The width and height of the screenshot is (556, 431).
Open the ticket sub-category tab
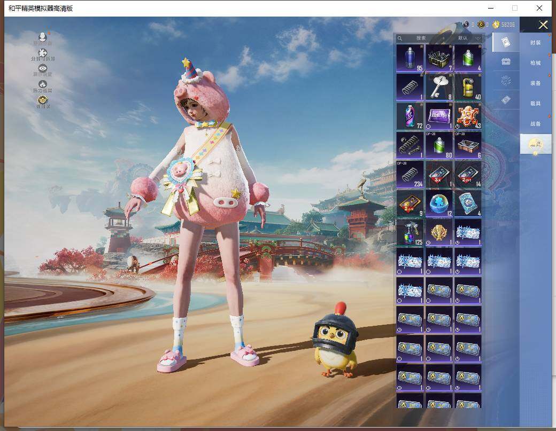506,100
